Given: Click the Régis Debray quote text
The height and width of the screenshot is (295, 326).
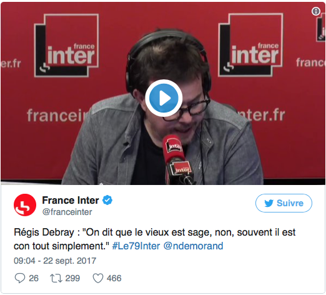Looking at the screenshot, I should click(155, 239).
